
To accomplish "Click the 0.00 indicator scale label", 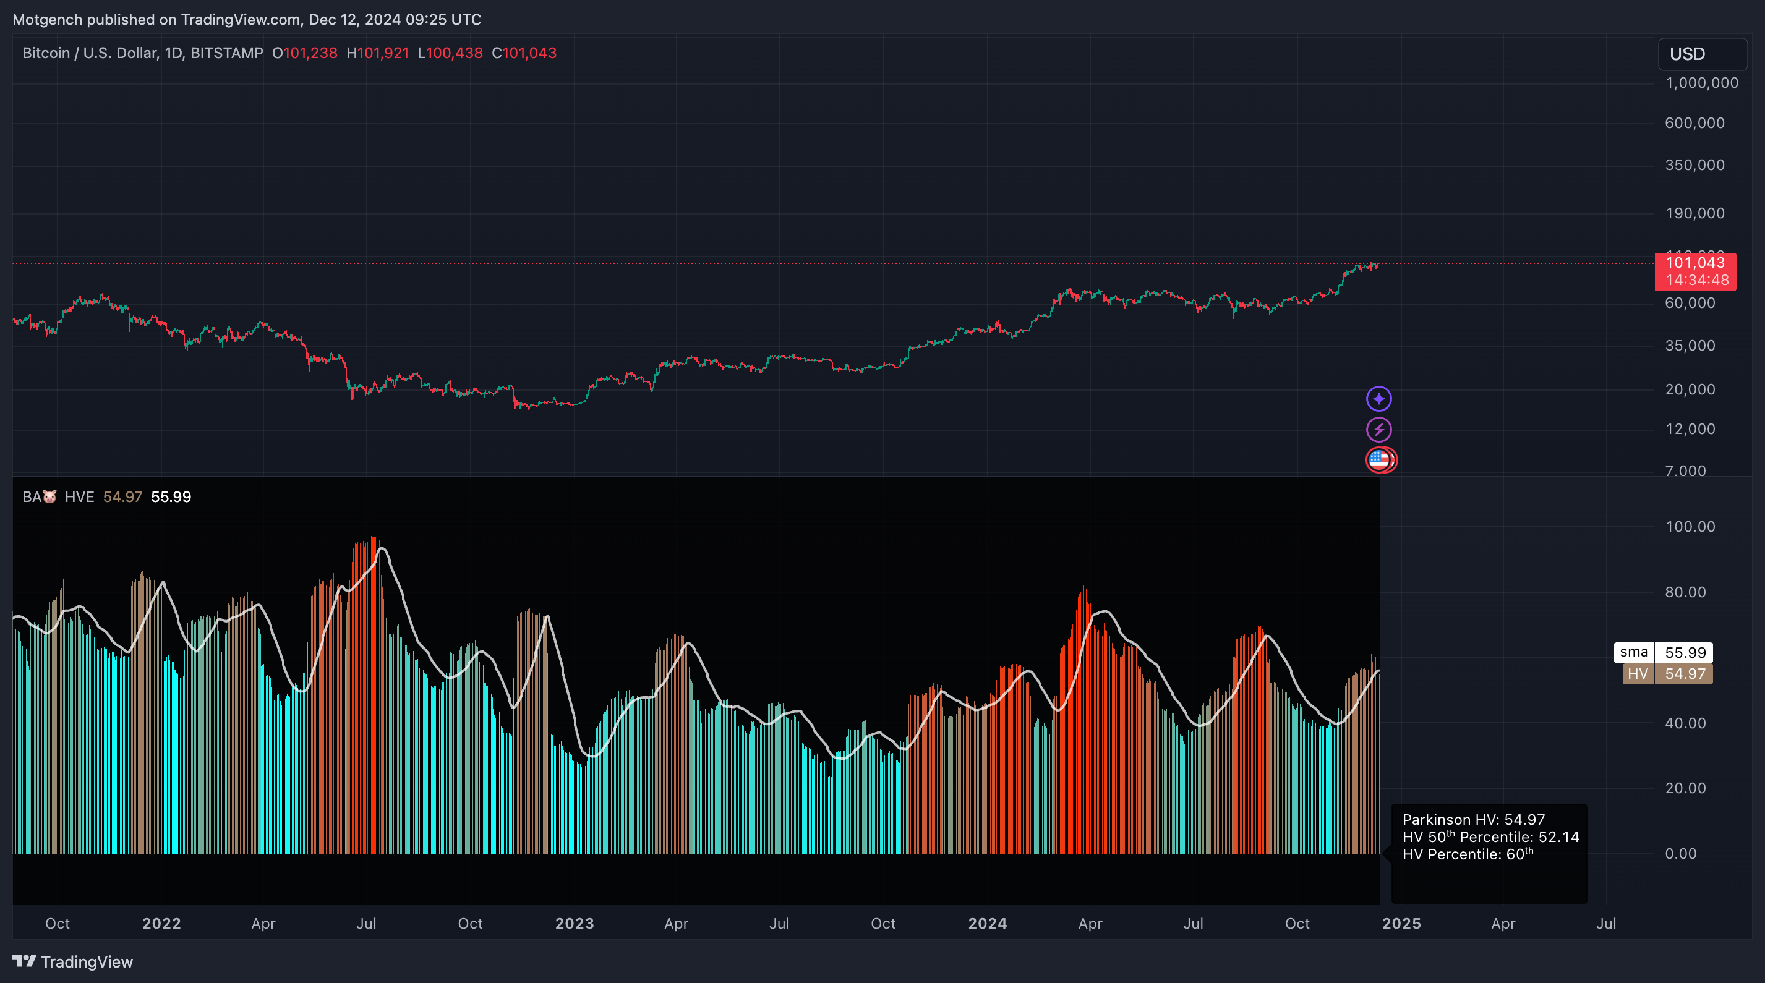I will tap(1681, 854).
